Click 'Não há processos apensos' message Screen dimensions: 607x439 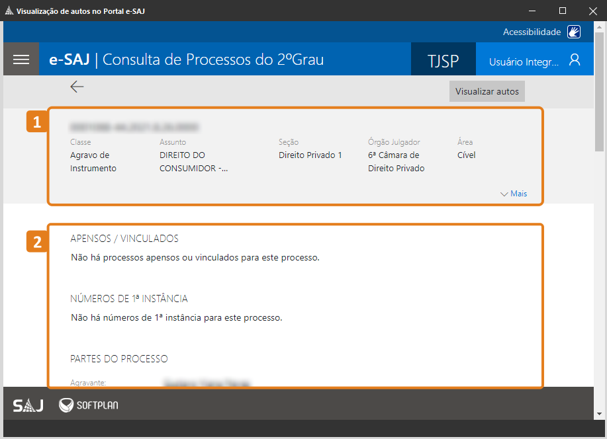195,258
